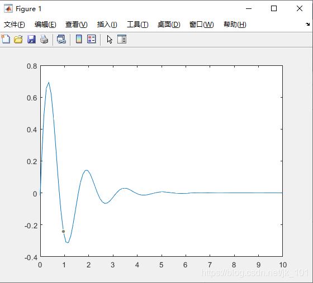Click x-axis tick label 5
Screen dimensions: 313x283
pyautogui.click(x=162, y=265)
